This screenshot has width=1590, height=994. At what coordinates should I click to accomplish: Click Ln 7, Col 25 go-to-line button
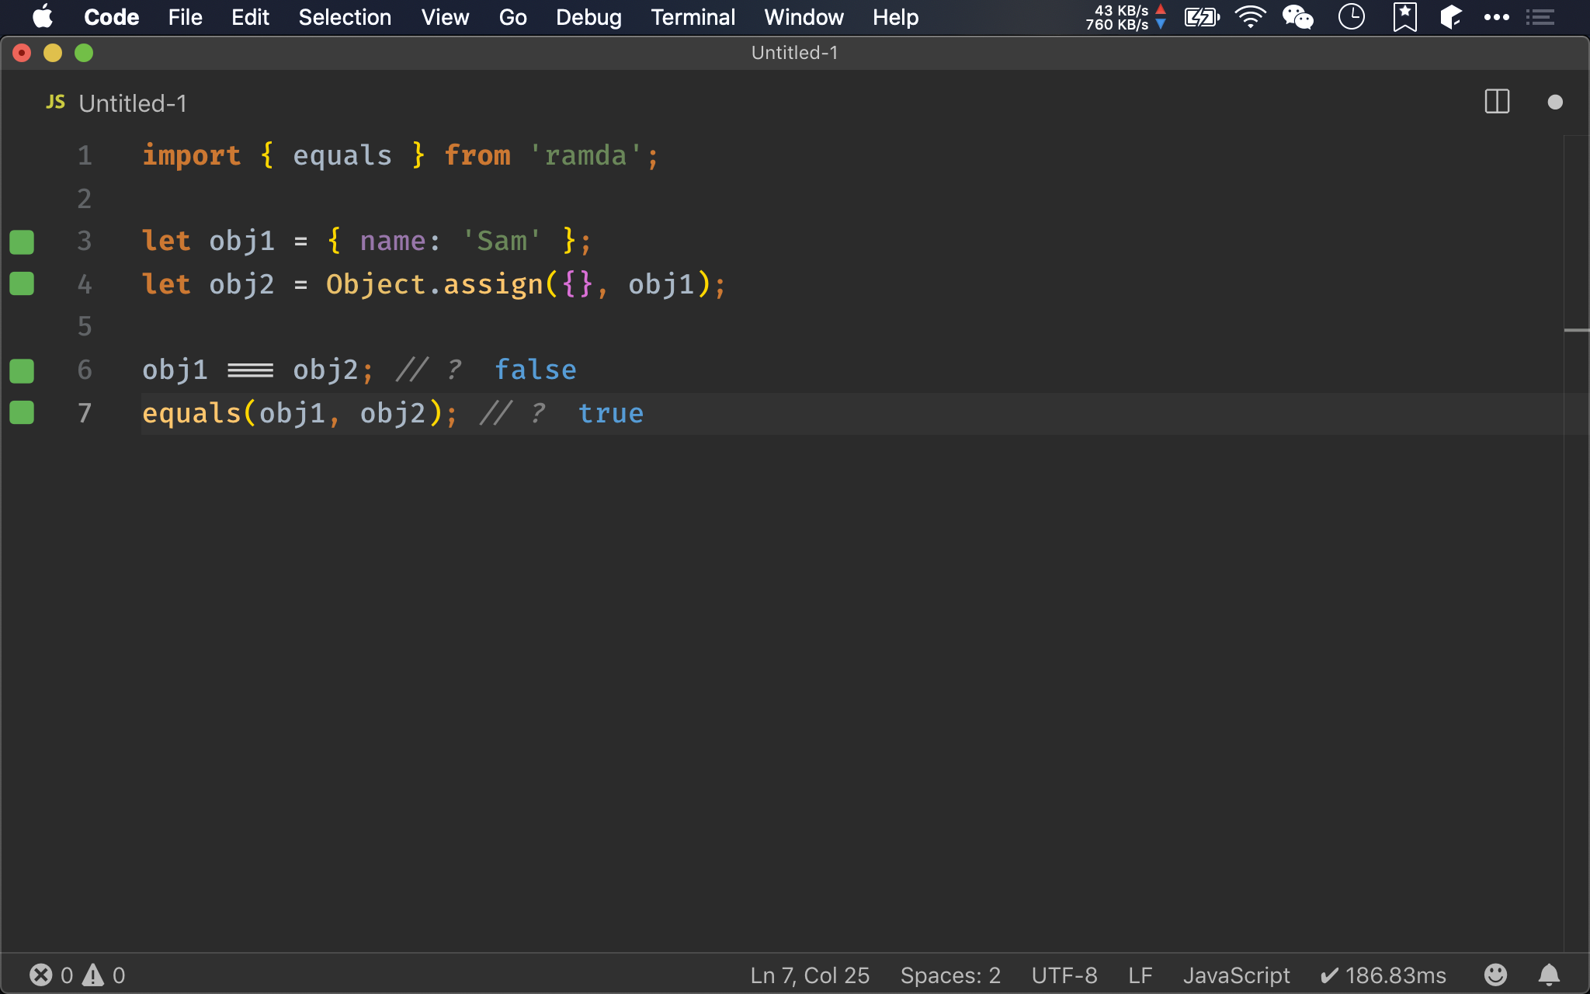pyautogui.click(x=810, y=975)
